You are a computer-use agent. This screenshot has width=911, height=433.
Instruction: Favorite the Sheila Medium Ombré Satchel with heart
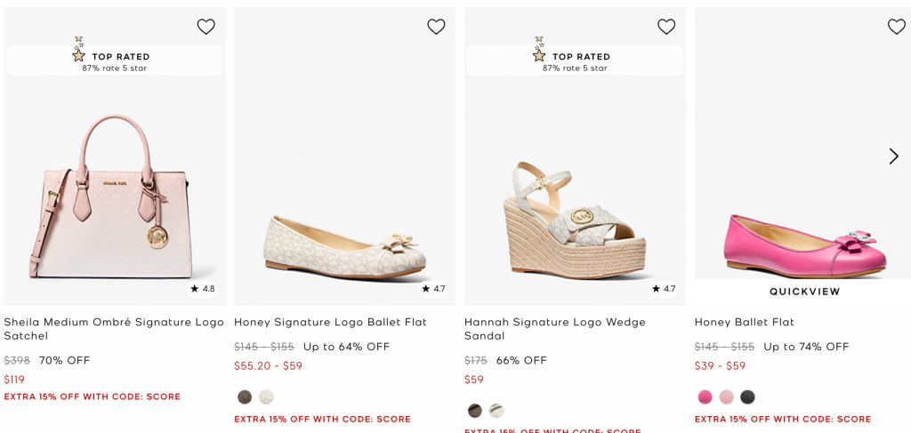click(x=206, y=27)
